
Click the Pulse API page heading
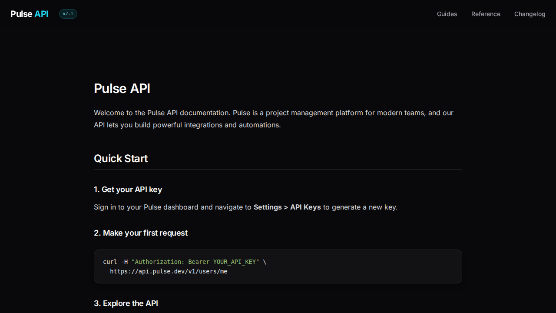(122, 89)
